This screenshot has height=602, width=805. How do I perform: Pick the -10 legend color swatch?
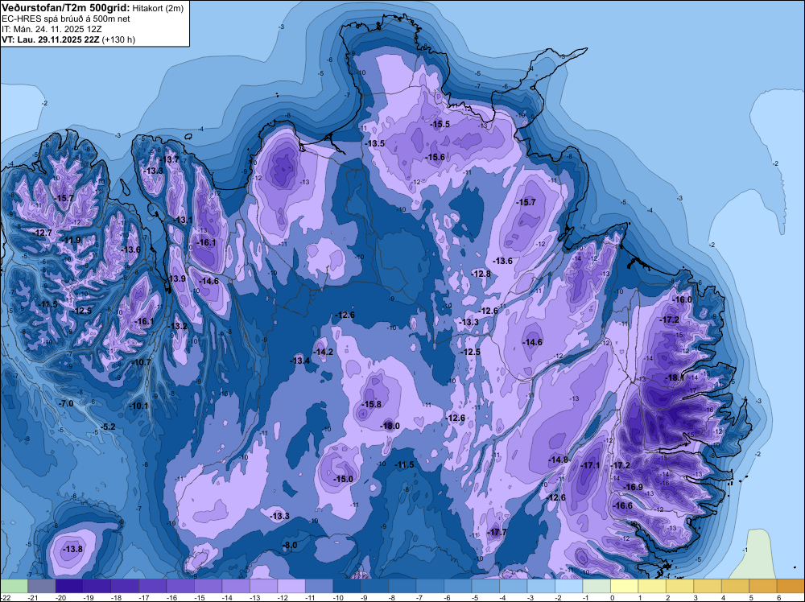pyautogui.click(x=346, y=586)
